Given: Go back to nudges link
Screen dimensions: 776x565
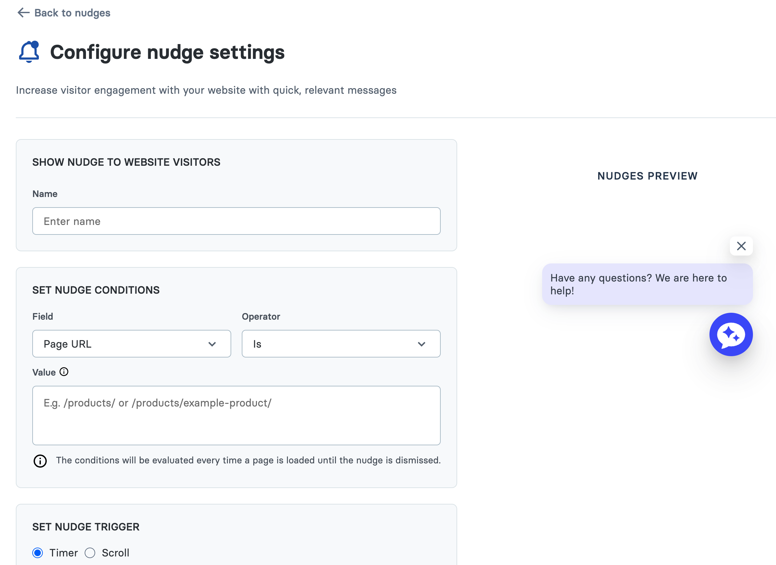Looking at the screenshot, I should pyautogui.click(x=72, y=12).
